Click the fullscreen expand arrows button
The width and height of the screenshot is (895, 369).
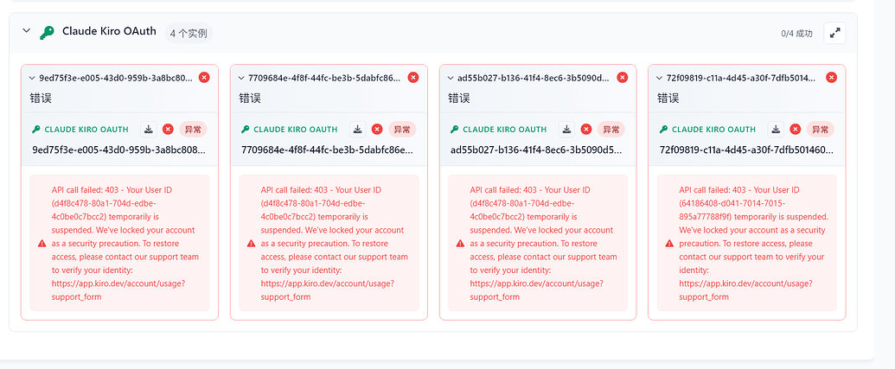click(x=834, y=33)
